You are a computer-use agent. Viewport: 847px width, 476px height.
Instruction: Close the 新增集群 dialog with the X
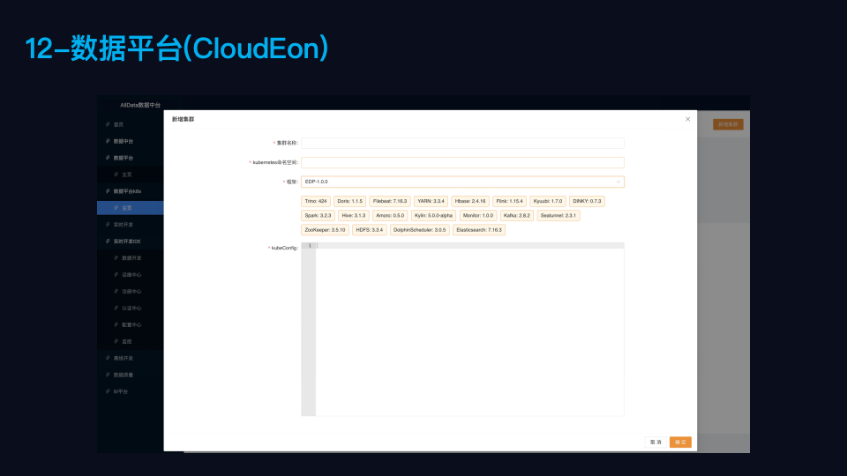click(687, 119)
